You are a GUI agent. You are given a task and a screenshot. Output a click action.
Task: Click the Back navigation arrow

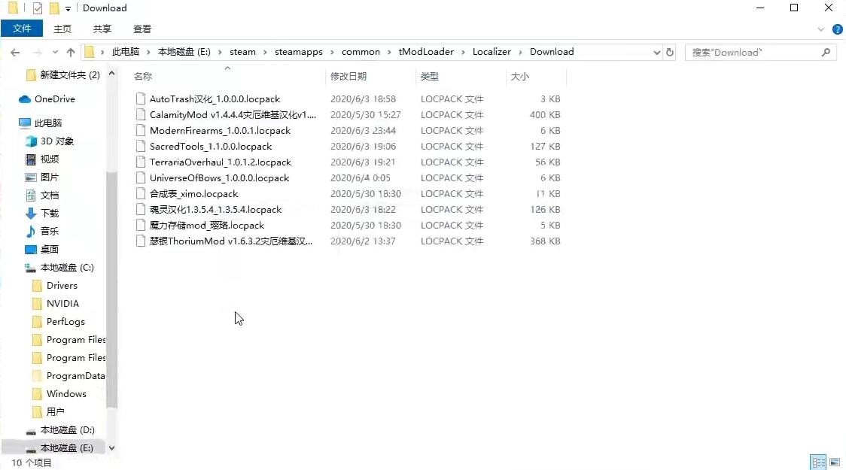15,53
